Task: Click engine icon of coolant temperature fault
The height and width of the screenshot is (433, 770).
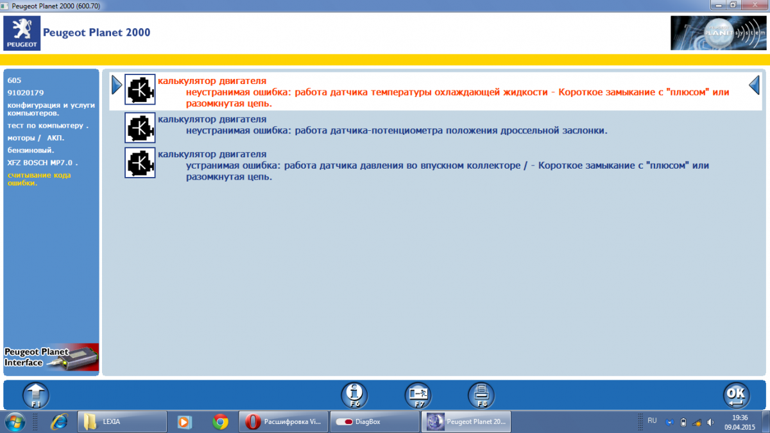Action: click(x=140, y=90)
